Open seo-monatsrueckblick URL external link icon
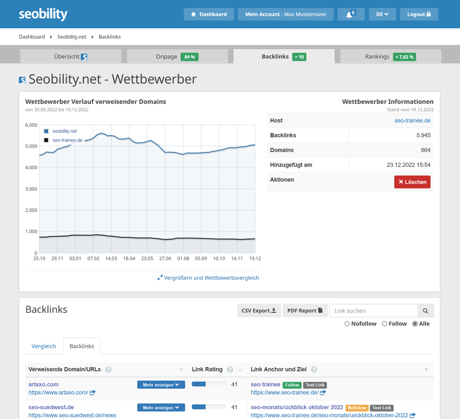The height and width of the screenshot is (419, 460). coord(412,415)
